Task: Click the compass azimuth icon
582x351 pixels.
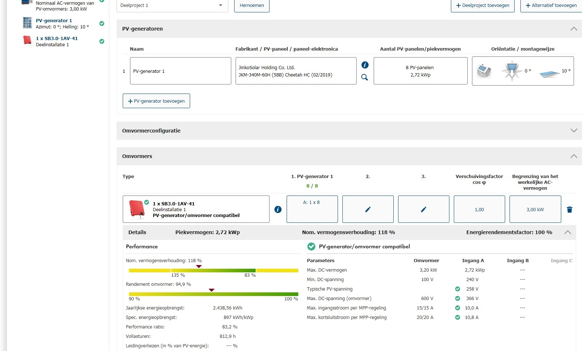Action: (512, 71)
